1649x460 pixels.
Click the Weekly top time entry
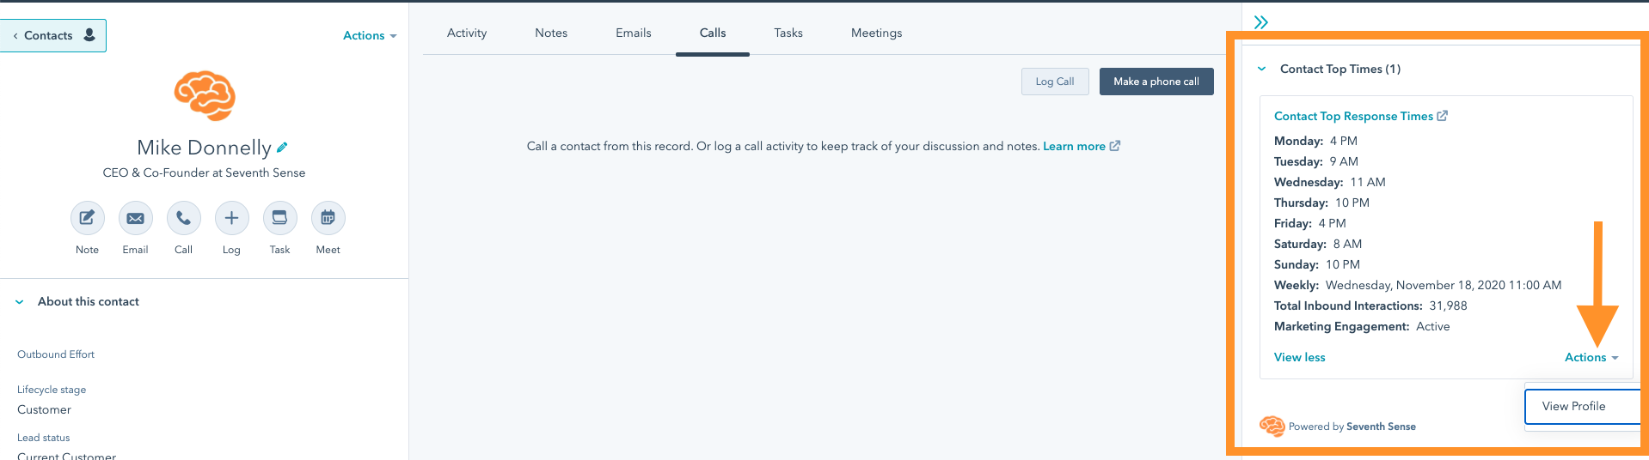(1418, 285)
